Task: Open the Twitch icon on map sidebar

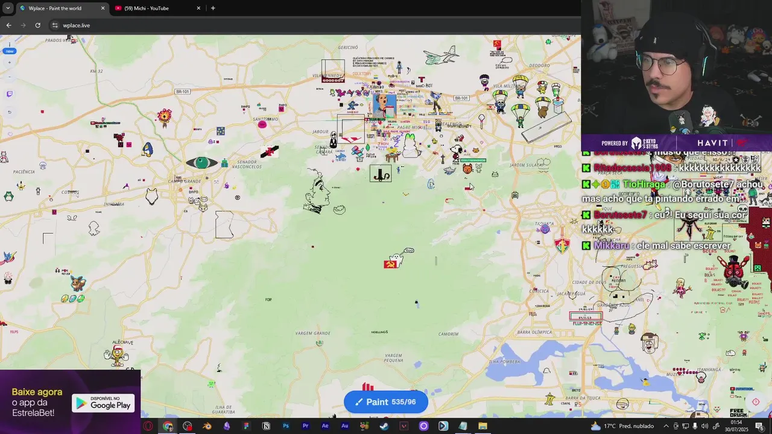Action: click(x=9, y=94)
